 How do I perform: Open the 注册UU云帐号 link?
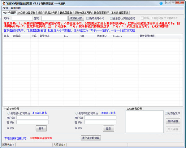coord(108,113)
